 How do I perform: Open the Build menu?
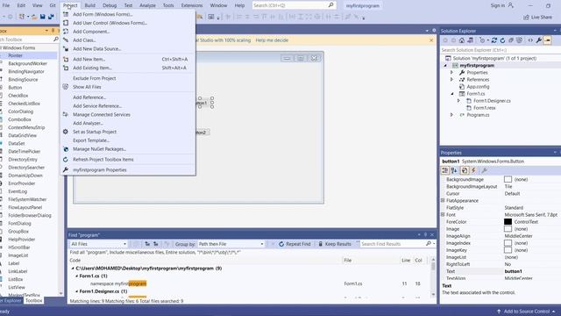[89, 5]
